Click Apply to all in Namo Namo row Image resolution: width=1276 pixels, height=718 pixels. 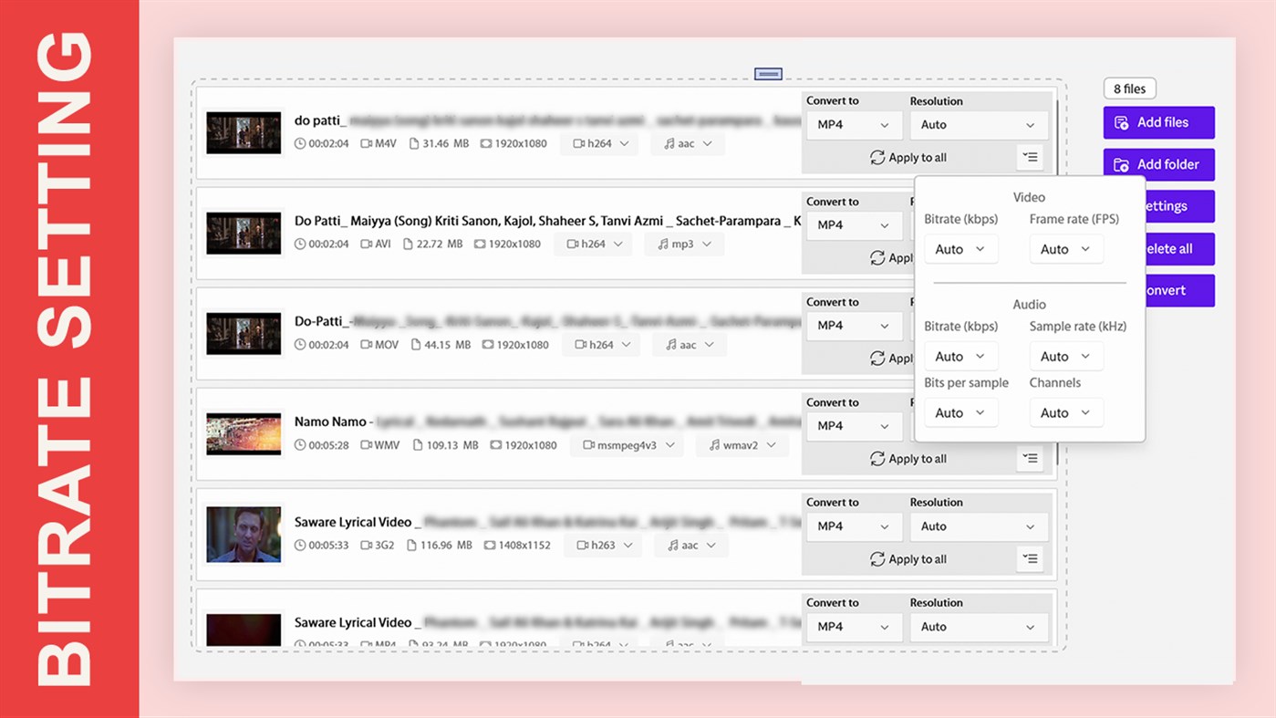click(908, 459)
